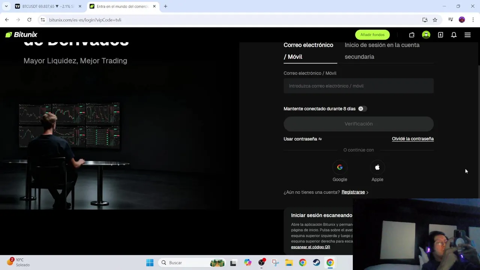Viewport: 480px width, 270px height.
Task: Click the 'Mayor Liquidez, Mejor Trading' text
Action: (75, 61)
